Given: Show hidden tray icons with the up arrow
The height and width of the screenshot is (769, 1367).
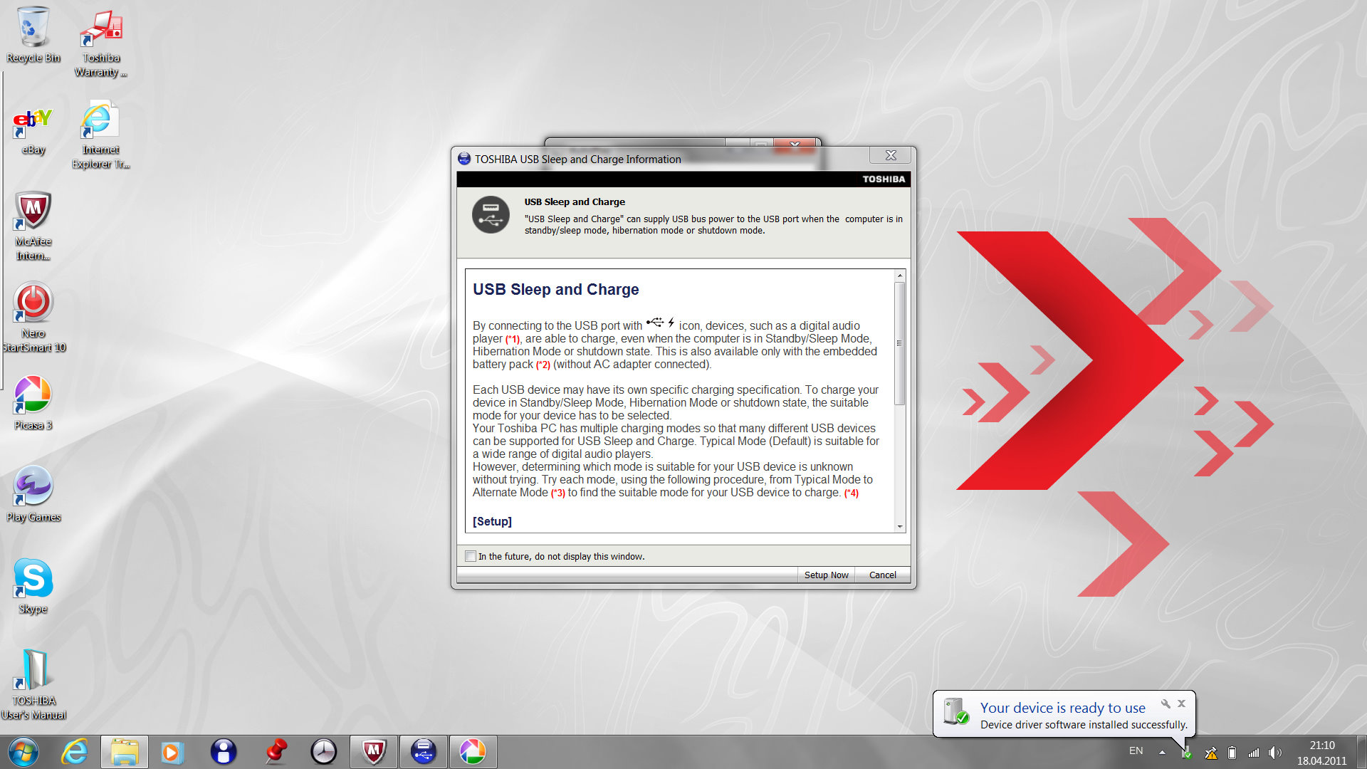Looking at the screenshot, I should 1162,752.
